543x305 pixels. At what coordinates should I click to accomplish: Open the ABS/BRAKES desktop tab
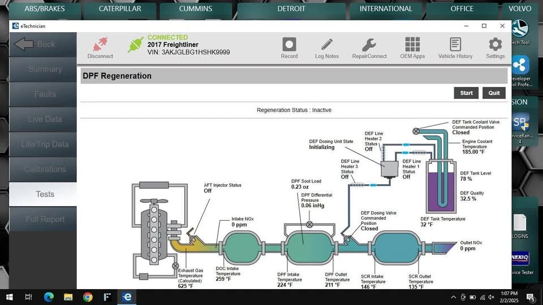click(45, 9)
